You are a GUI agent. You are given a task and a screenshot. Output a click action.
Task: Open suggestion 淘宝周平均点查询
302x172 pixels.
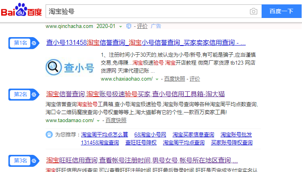click(x=184, y=142)
